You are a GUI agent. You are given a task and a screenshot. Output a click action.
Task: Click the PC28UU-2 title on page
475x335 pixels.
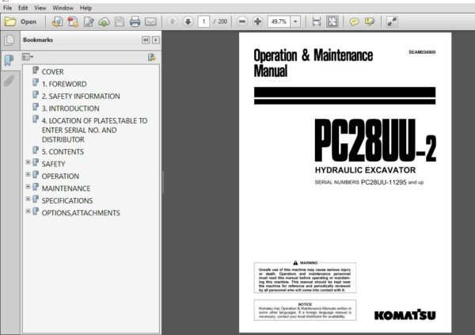tap(375, 140)
